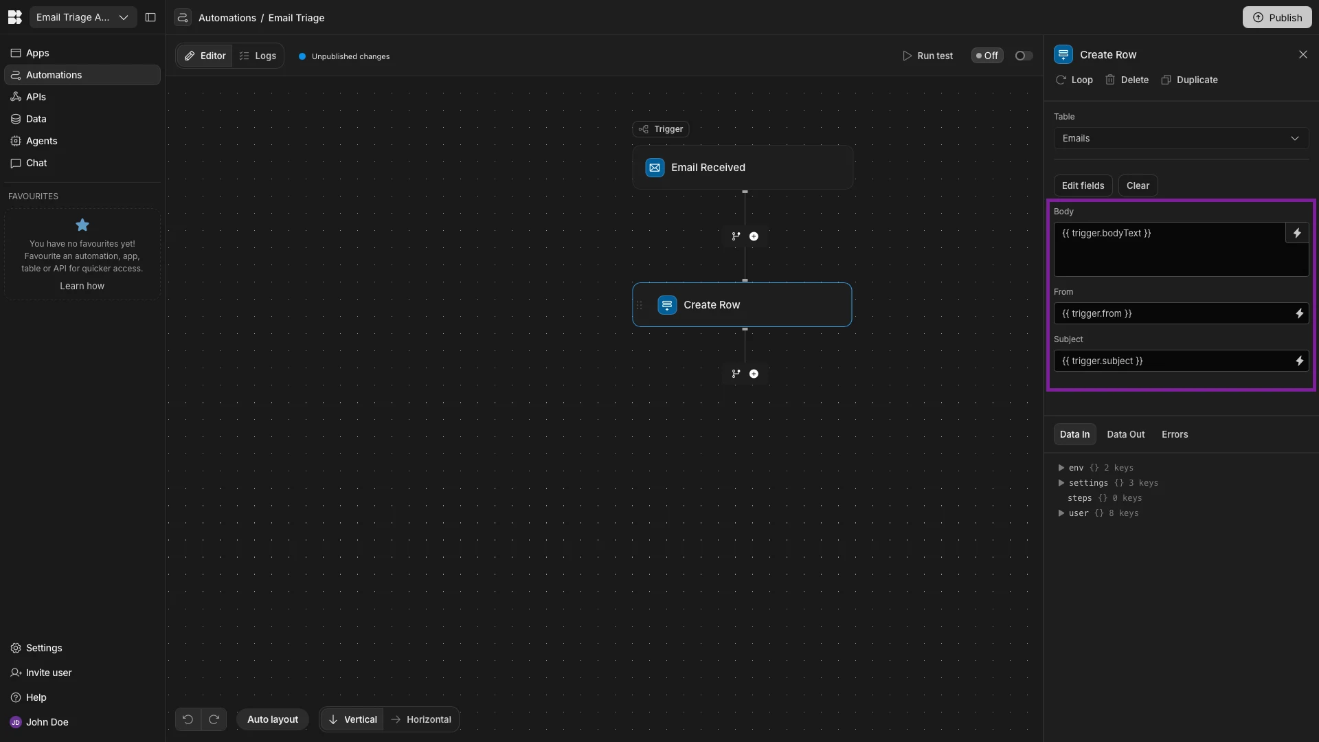The height and width of the screenshot is (742, 1319).
Task: Click the Learn how link
Action: [x=82, y=286]
